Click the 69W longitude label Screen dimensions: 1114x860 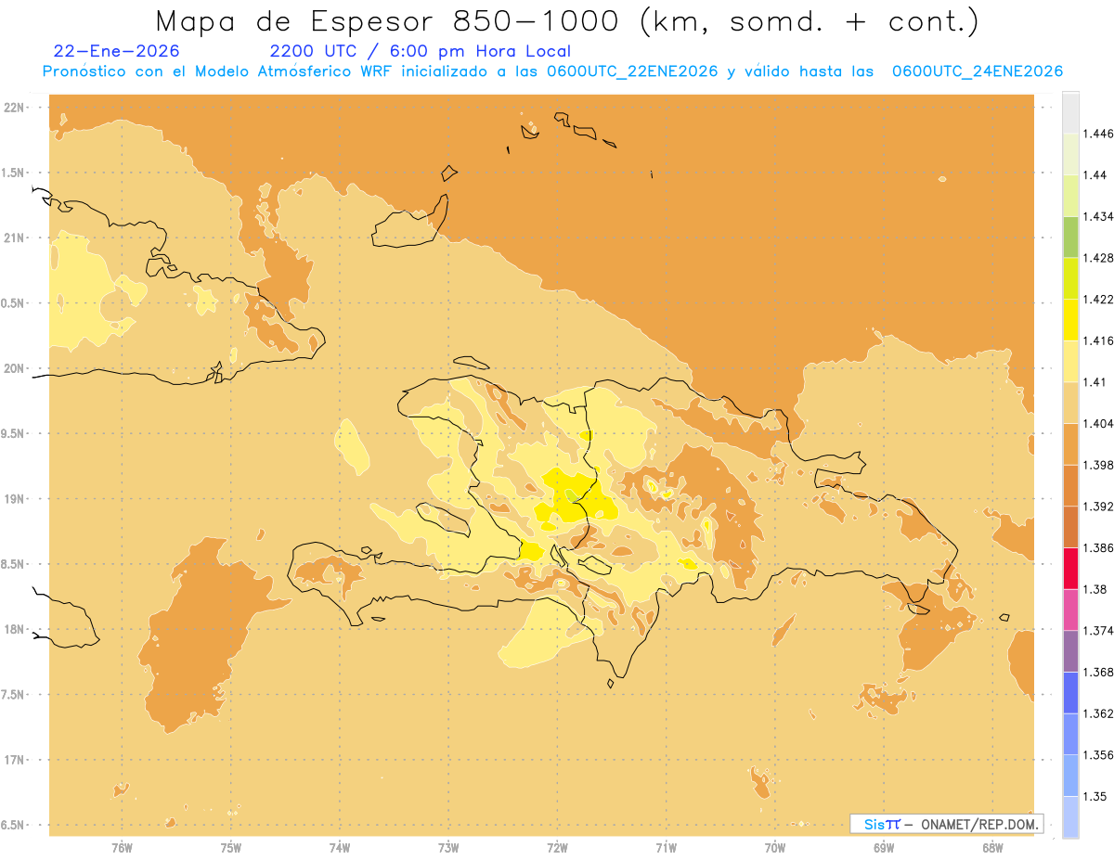click(884, 848)
